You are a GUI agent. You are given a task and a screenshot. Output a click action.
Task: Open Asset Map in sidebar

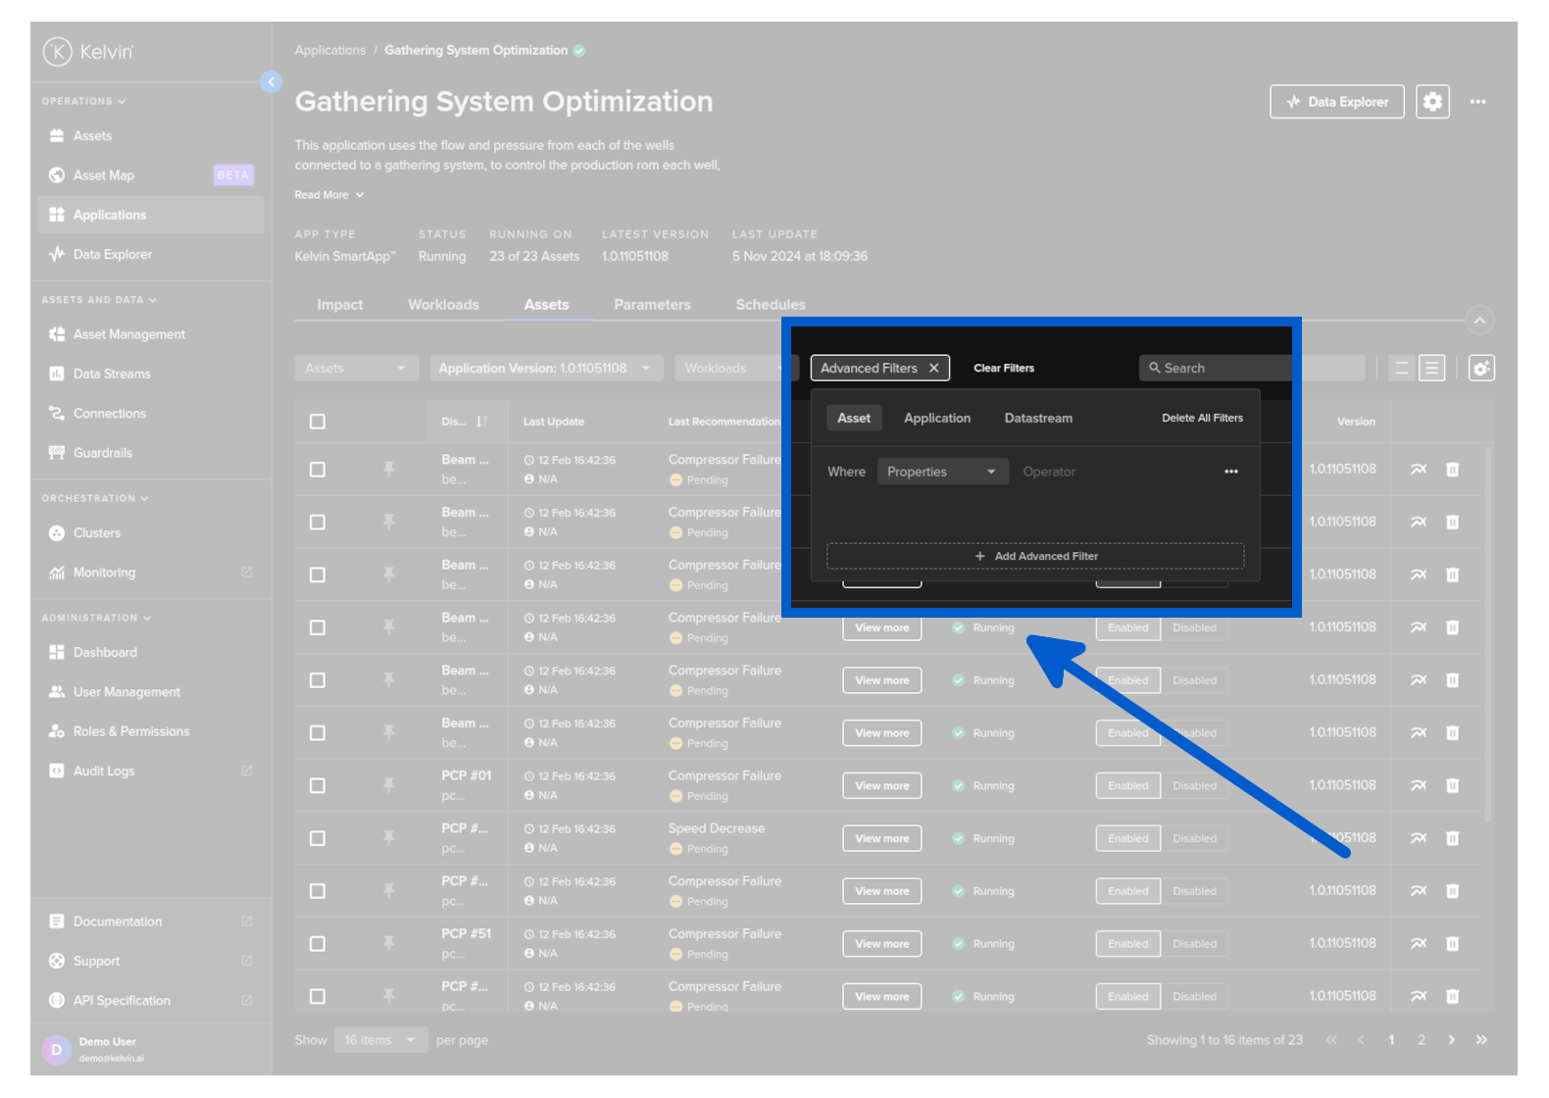(104, 175)
